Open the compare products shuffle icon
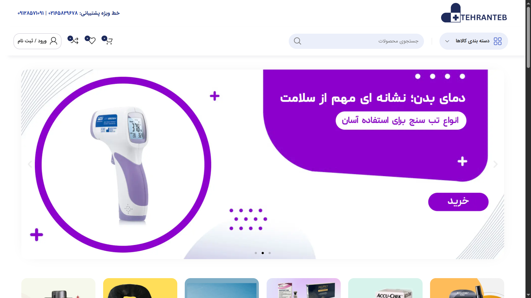This screenshot has width=531, height=298. point(73,40)
